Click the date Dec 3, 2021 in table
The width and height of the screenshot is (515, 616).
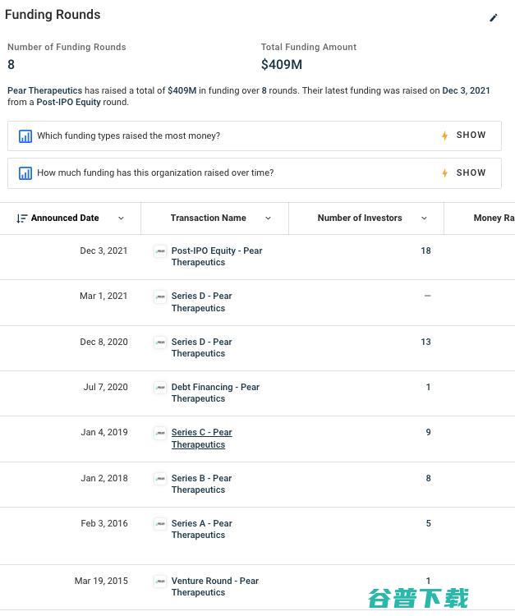click(103, 251)
